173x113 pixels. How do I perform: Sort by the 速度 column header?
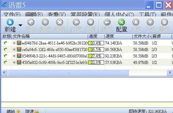coord(119,36)
